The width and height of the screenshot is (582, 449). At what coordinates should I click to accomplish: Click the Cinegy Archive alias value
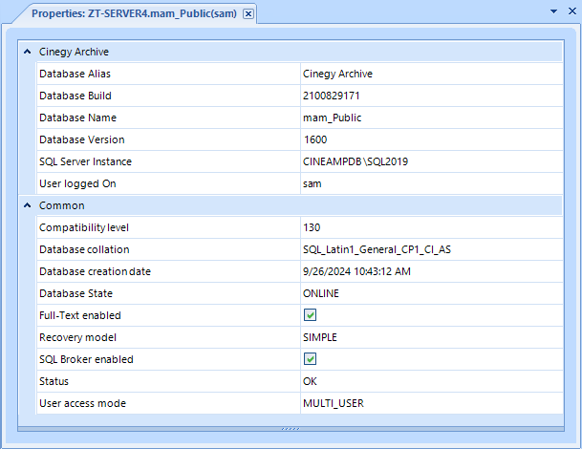pos(337,74)
